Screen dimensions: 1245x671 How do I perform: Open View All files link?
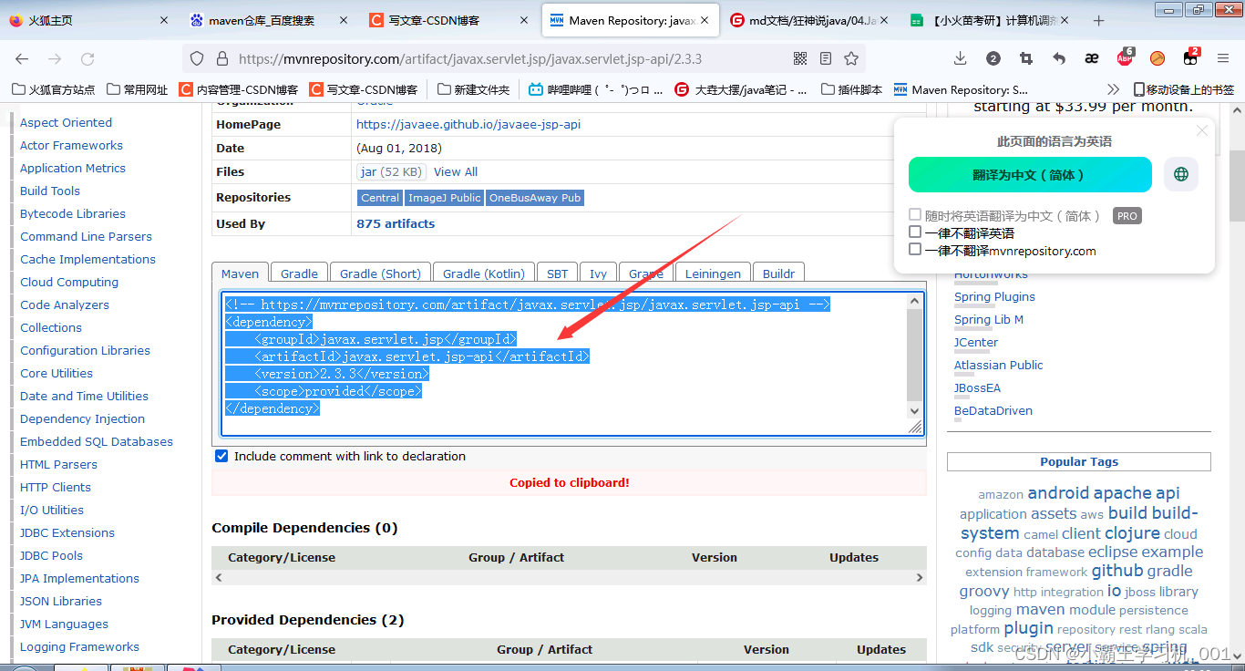456,171
